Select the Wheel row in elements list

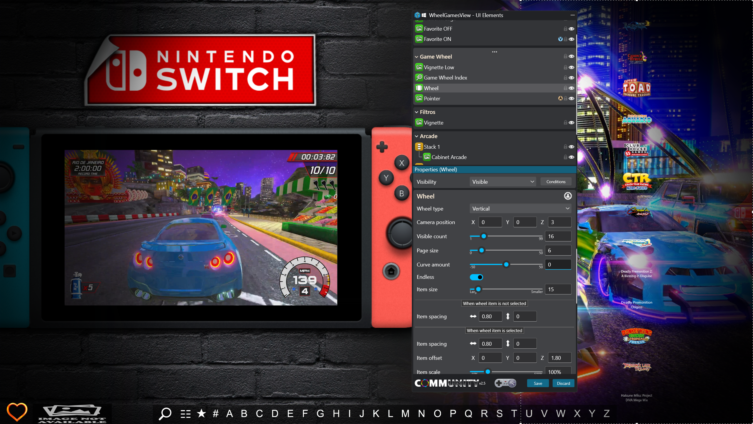[x=494, y=88]
